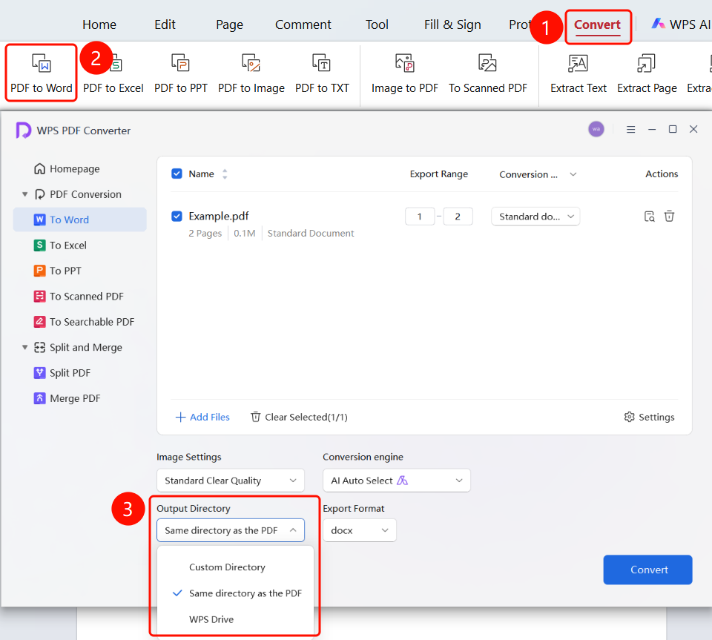Open the docx Export Format dropdown
This screenshot has height=640, width=712.
tap(359, 530)
